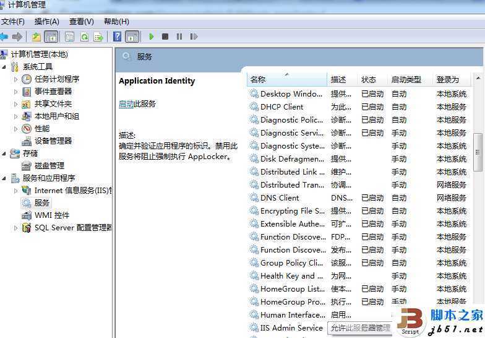Click the Up one level folder icon
485x338 pixels.
[x=36, y=37]
